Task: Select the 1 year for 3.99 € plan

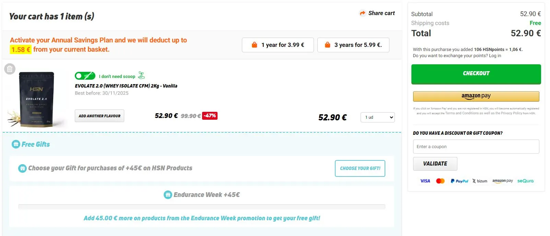Action: [278, 45]
